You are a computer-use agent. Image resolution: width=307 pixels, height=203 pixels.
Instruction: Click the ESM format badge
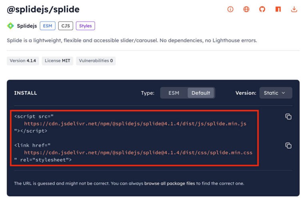click(x=48, y=26)
